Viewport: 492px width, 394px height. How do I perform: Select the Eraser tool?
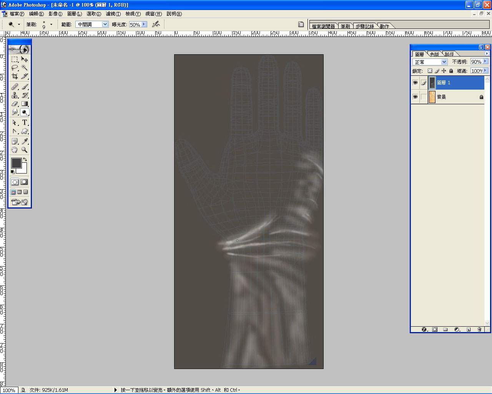pyautogui.click(x=15, y=104)
